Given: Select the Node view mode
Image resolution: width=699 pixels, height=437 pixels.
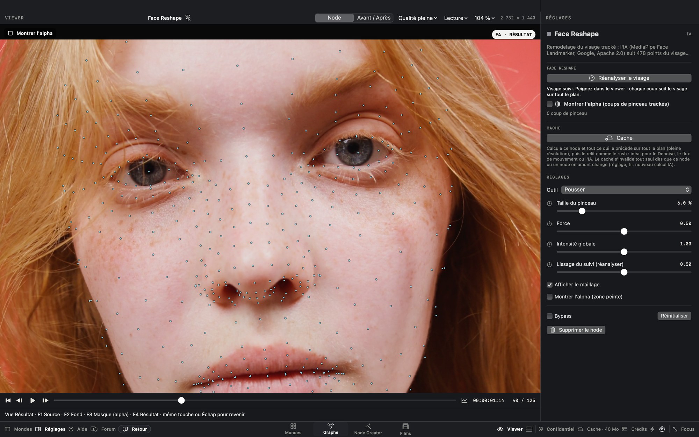Looking at the screenshot, I should (334, 18).
